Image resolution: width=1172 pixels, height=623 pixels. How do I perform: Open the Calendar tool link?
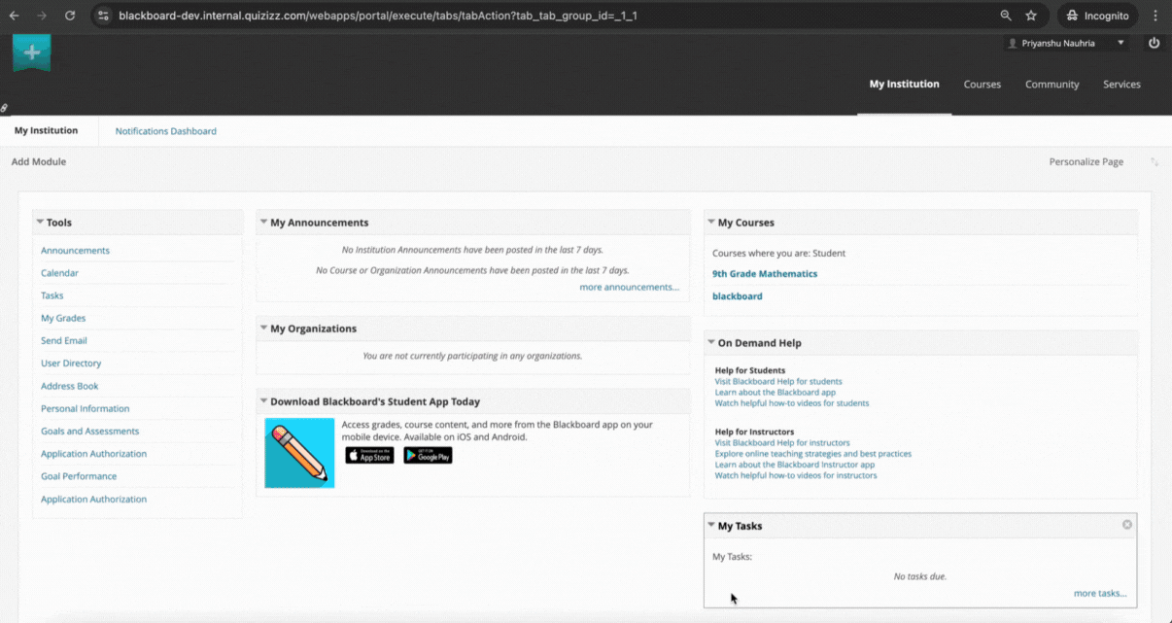click(59, 273)
